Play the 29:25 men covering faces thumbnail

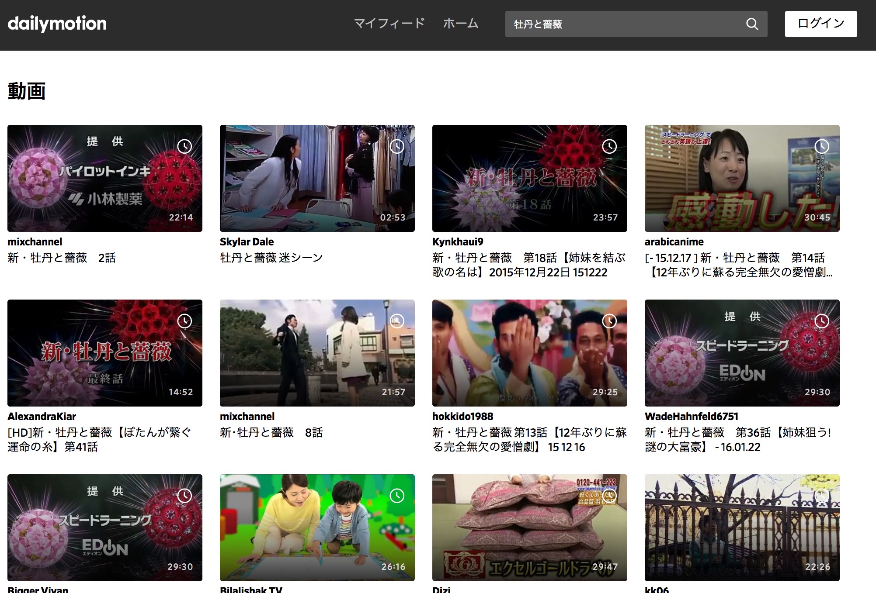[530, 353]
